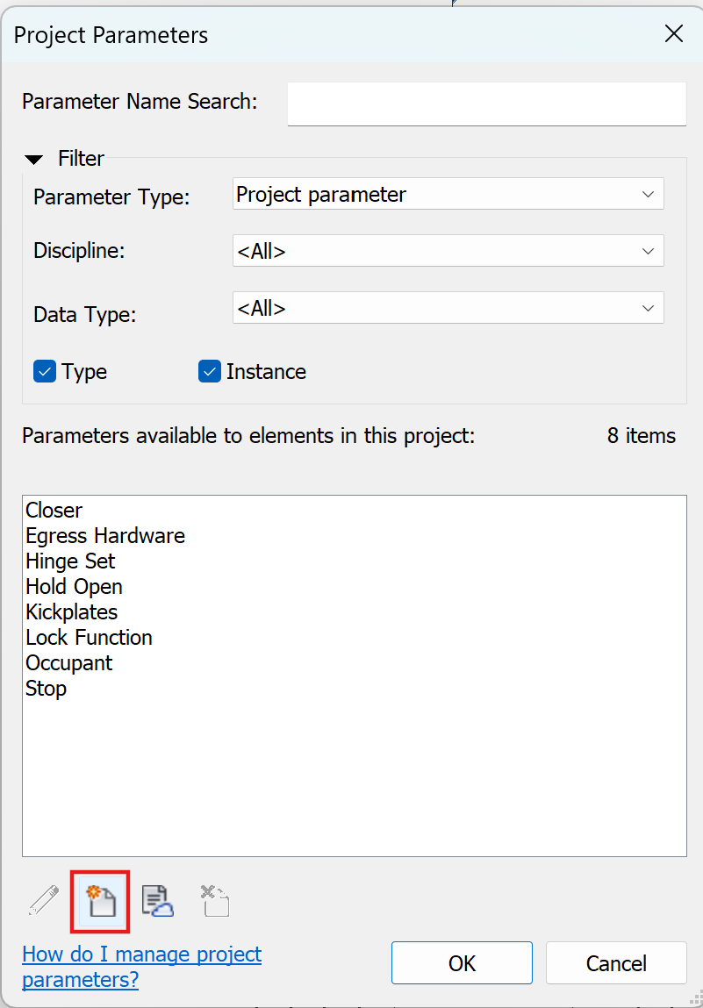The width and height of the screenshot is (703, 1008).
Task: Select the Closer parameter
Action: point(54,511)
